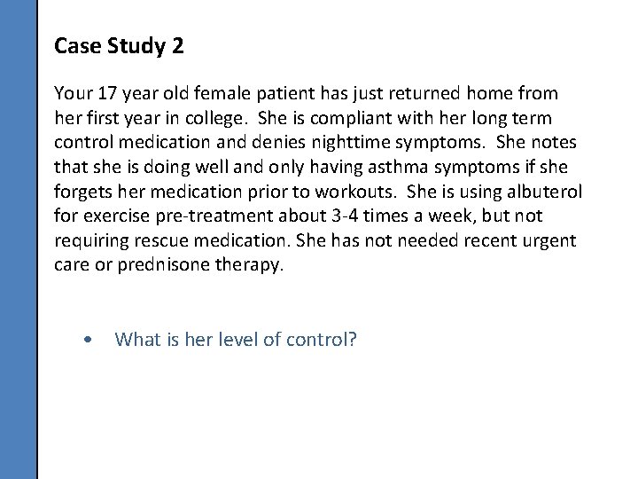
Task: Click the "Case Study 2" slide heading
Action: [119, 45]
